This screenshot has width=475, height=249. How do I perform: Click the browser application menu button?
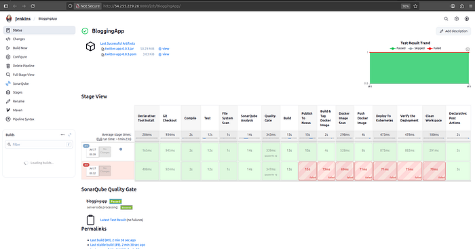470,6
